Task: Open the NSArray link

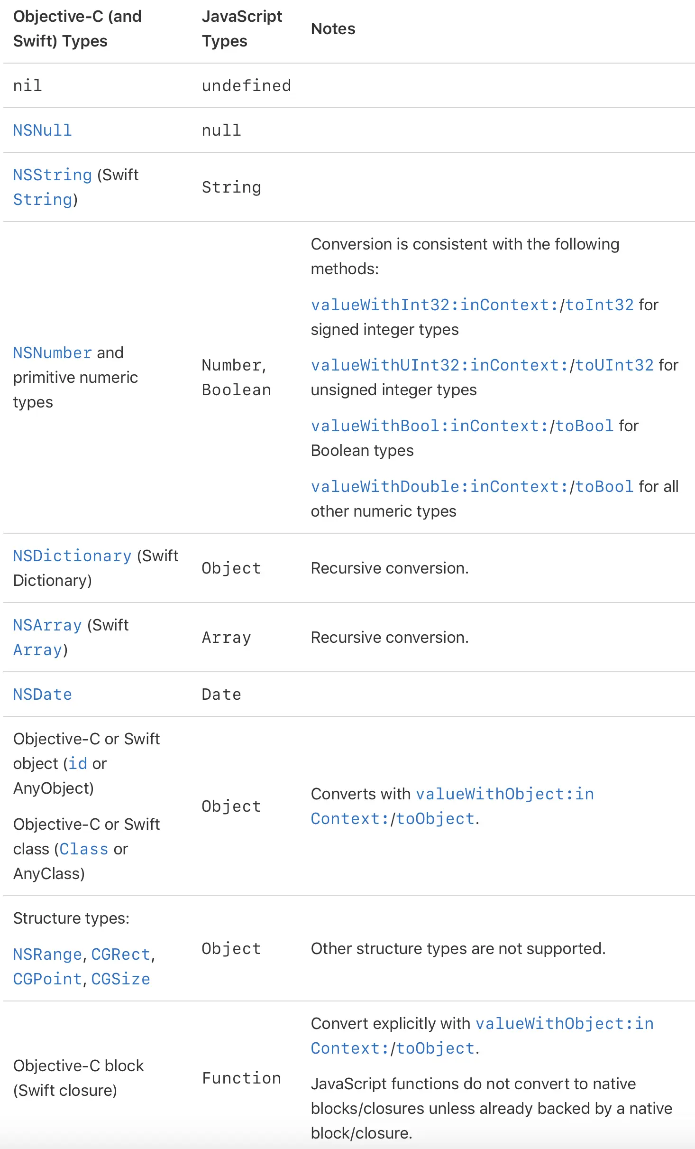Action: (47, 625)
